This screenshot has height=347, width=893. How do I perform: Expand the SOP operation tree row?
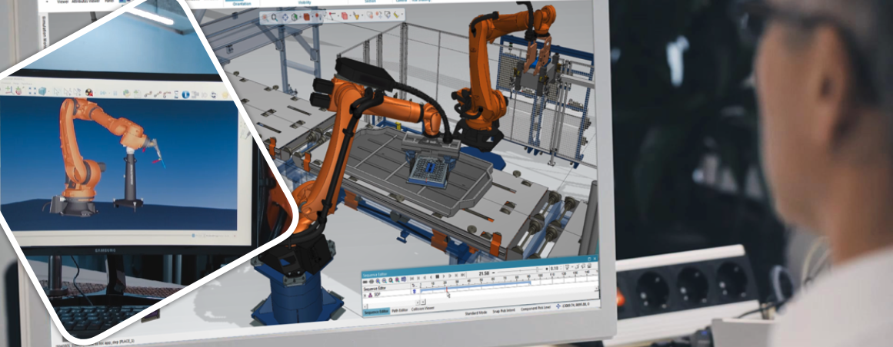point(365,296)
